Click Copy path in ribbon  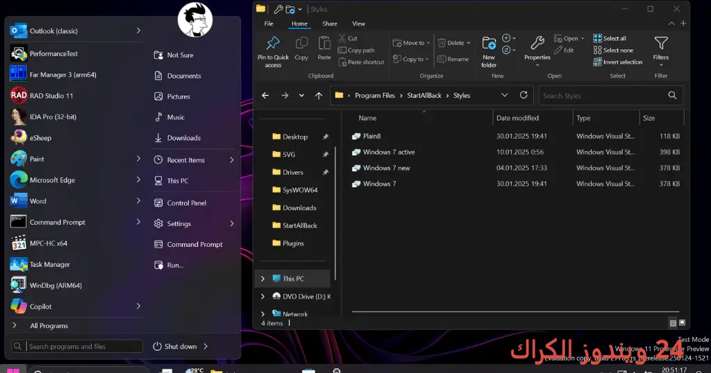[x=356, y=50]
